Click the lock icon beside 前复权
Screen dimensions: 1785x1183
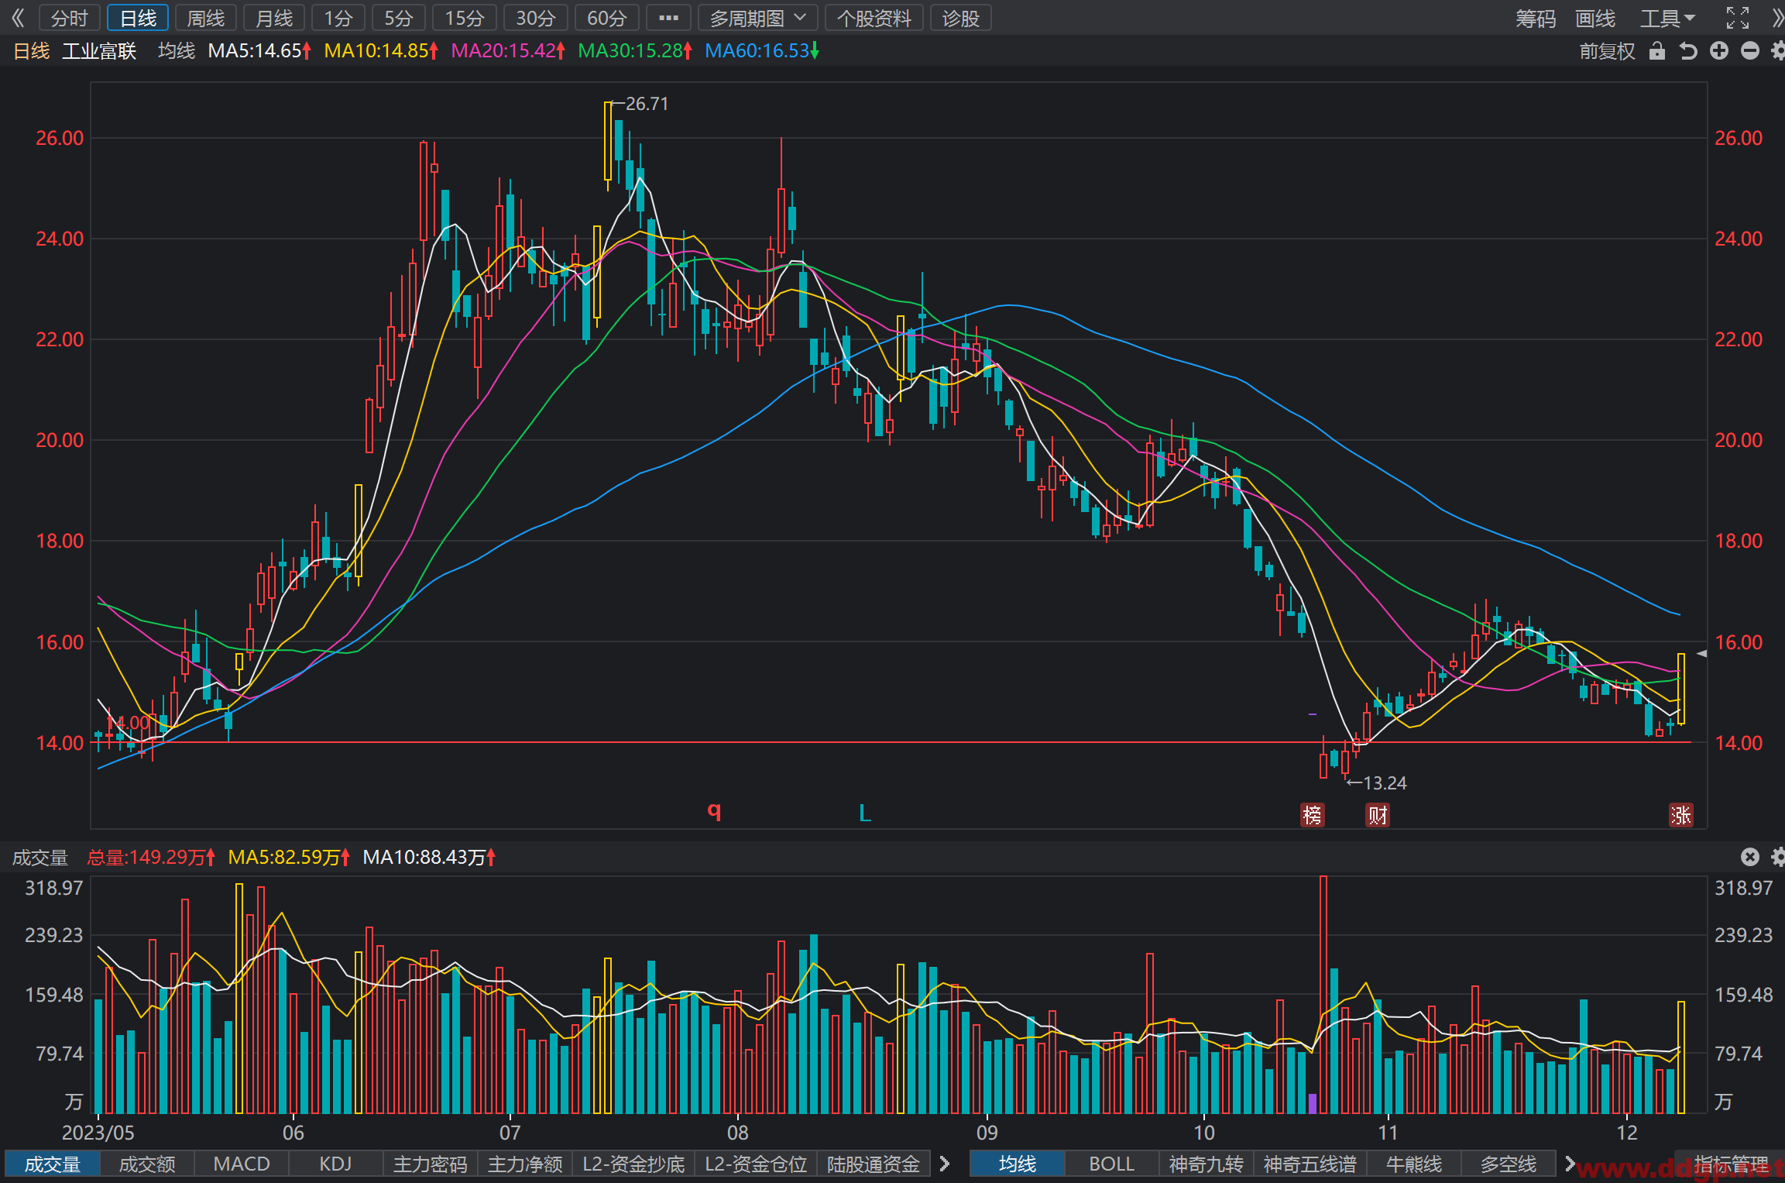[1656, 51]
